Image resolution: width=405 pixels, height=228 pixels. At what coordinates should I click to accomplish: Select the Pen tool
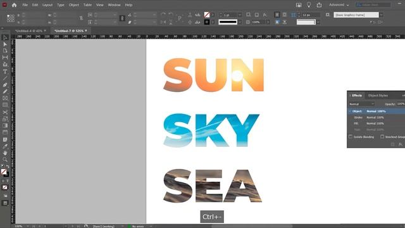coord(5,85)
